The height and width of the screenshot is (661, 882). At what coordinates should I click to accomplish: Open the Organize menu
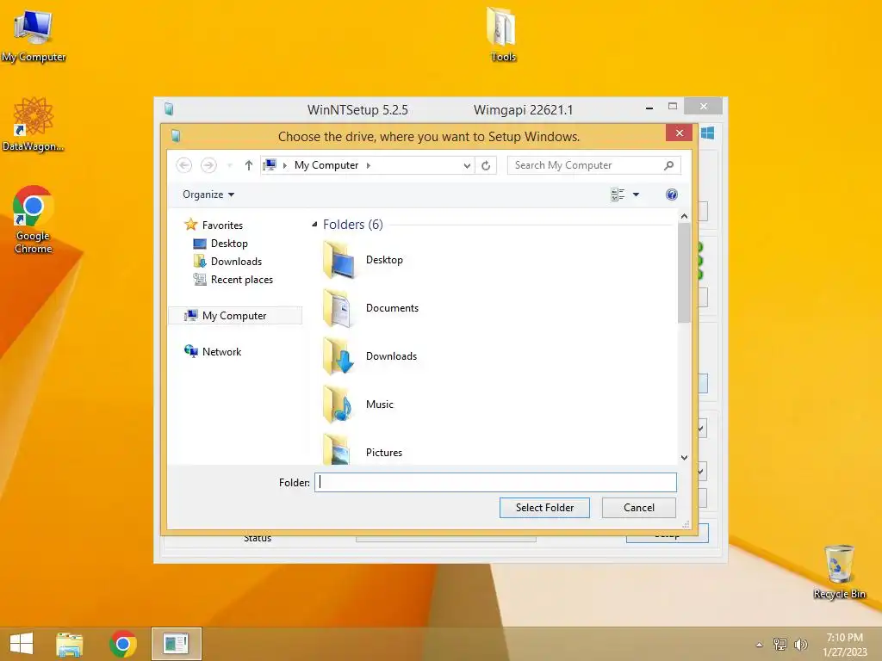coord(208,195)
